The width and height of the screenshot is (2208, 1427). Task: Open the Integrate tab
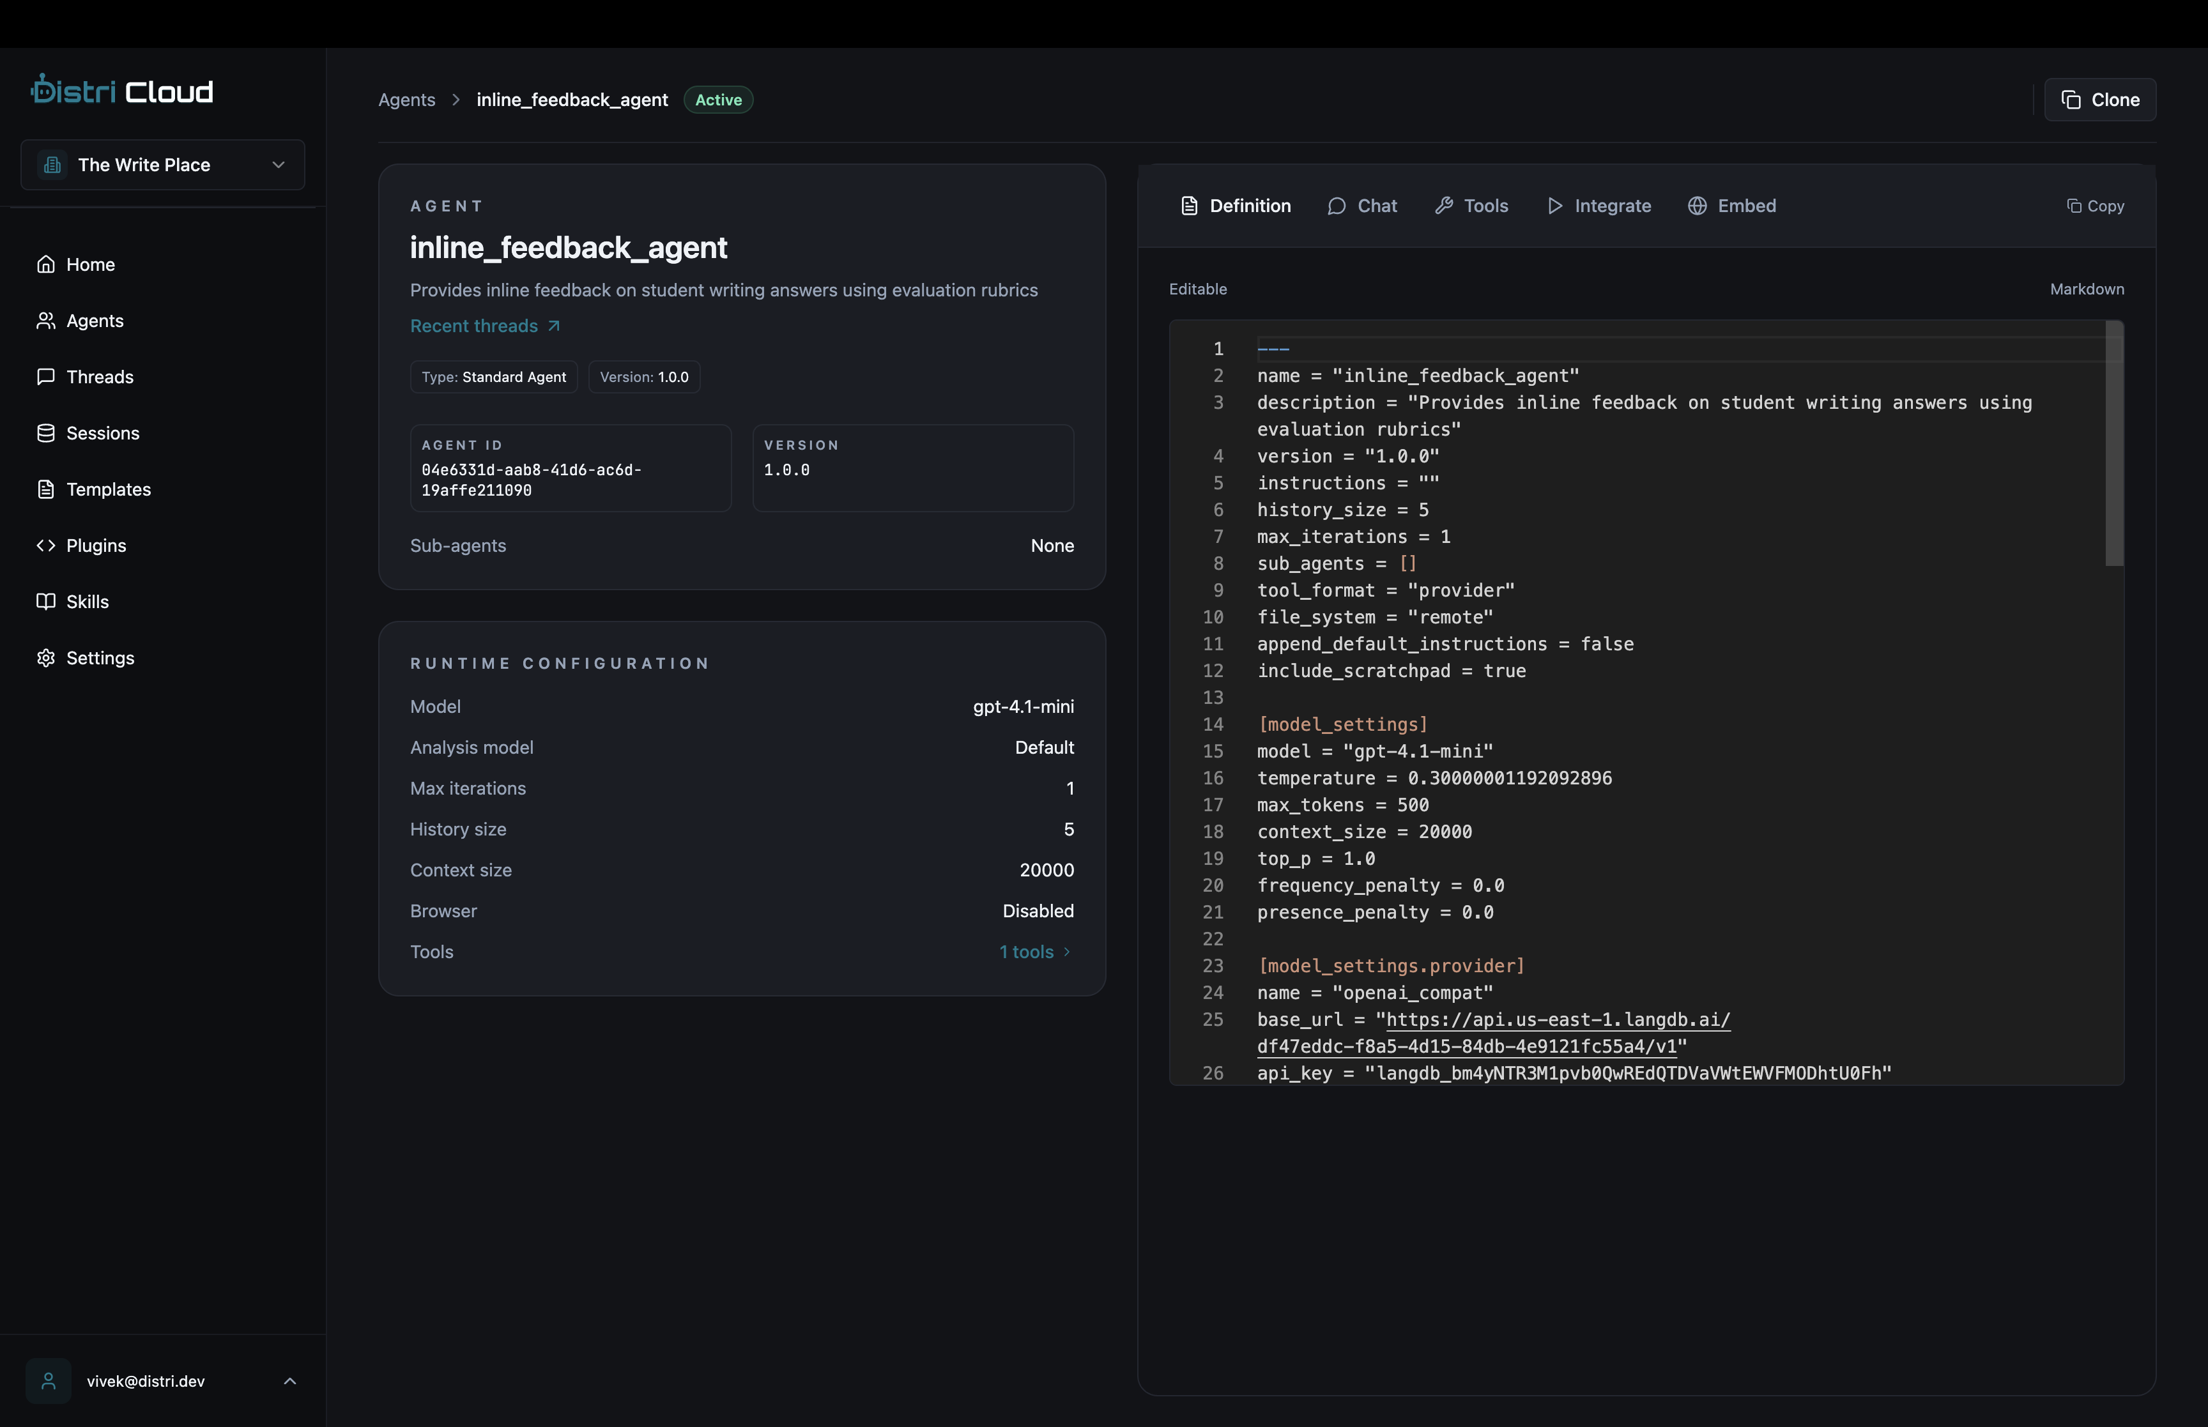(1598, 206)
